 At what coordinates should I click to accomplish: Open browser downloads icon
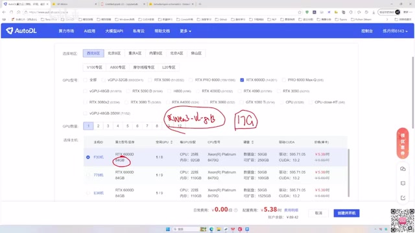pos(373,12)
